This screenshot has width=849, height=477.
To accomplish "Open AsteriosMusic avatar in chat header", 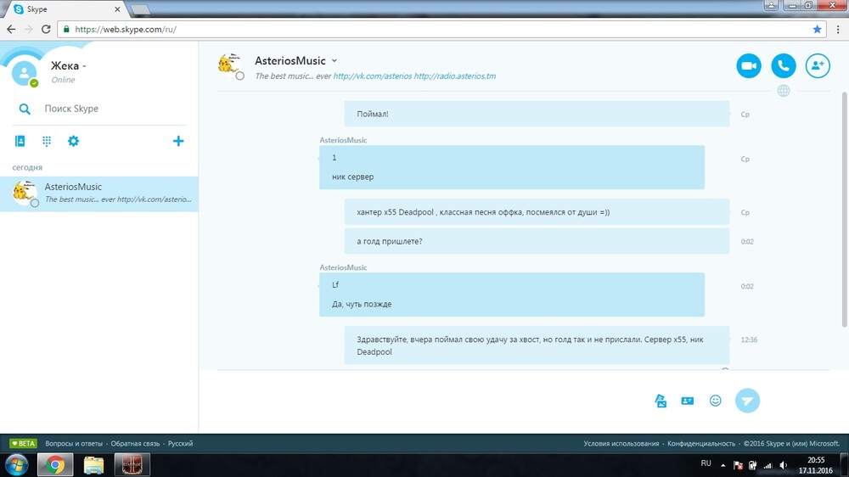I will tap(230, 65).
